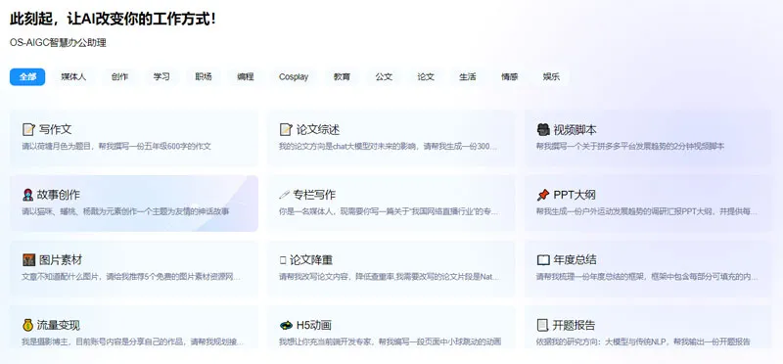Switch to the 媒体人 category tab
Screen dimensions: 783x364
[73, 77]
